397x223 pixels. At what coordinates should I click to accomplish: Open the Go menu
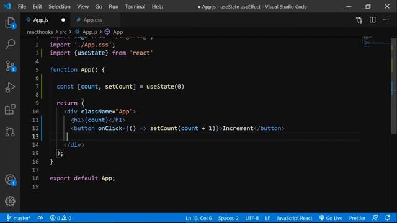(x=99, y=7)
